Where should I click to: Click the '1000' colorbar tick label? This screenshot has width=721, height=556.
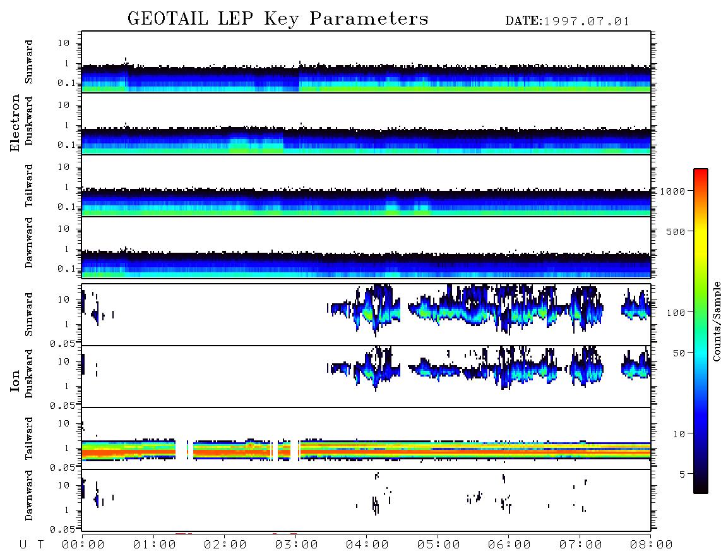(672, 191)
